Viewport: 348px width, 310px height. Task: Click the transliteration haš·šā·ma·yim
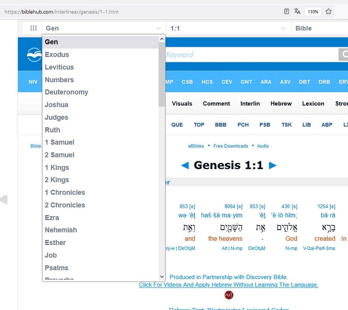[x=222, y=215]
